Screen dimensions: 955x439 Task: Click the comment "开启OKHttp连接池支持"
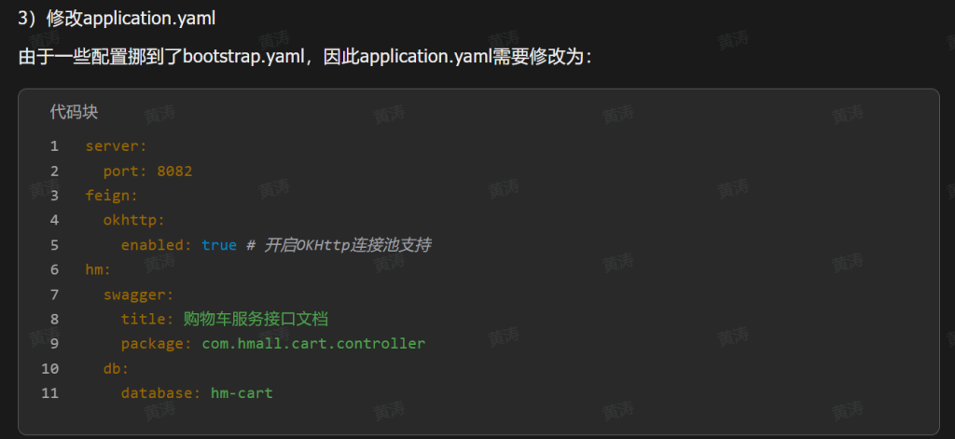point(347,245)
